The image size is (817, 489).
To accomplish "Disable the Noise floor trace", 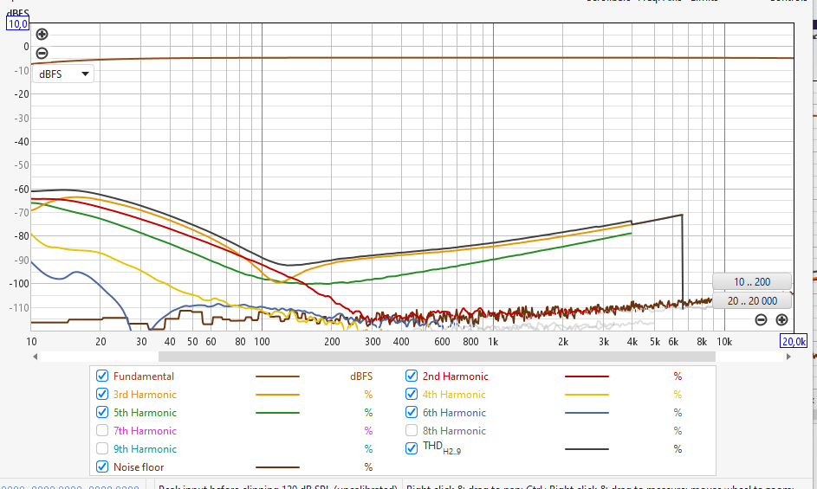I will point(102,467).
